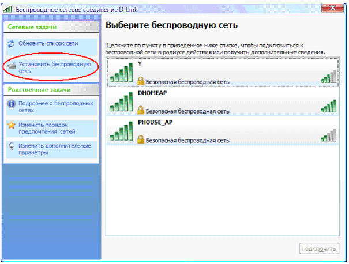349x264 pixels.
Task: Open Изменить порядок предпочтения сетей link
Action: click(x=47, y=129)
